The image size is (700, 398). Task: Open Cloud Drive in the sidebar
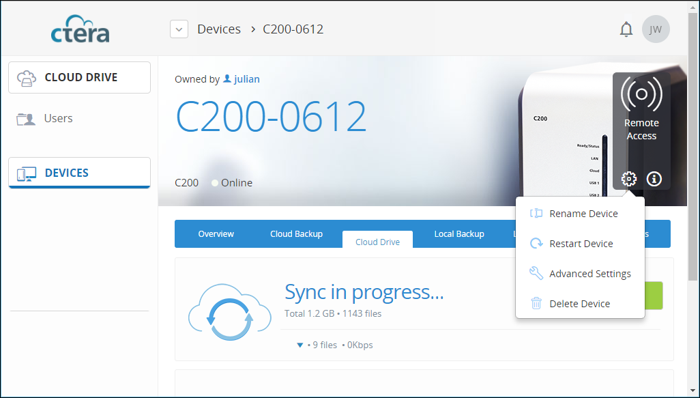79,77
